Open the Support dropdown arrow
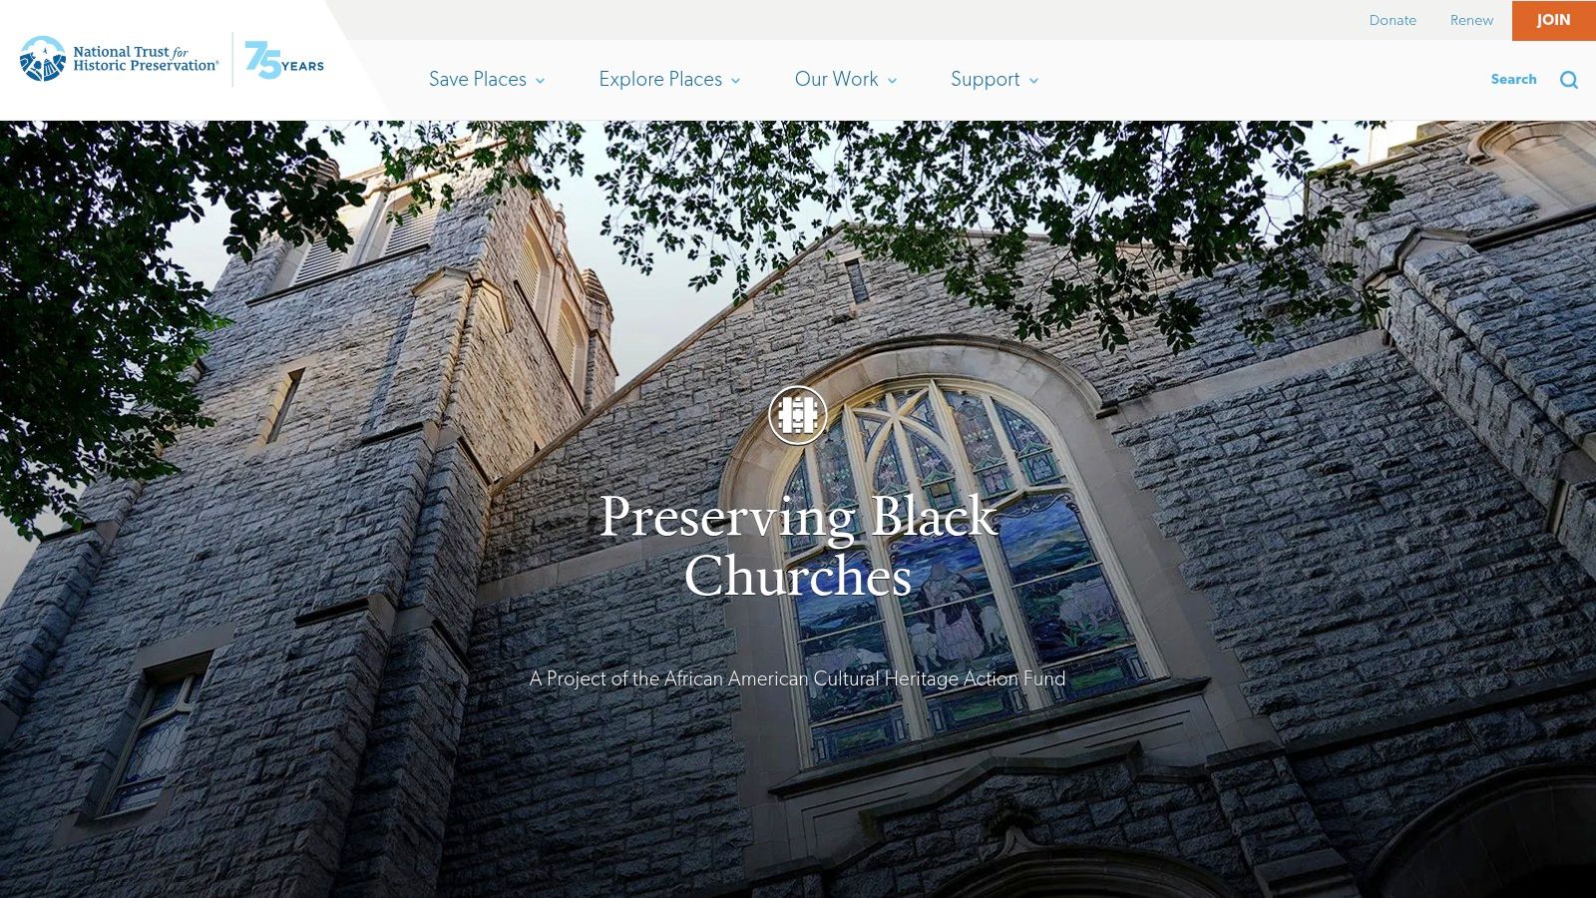 pyautogui.click(x=1034, y=80)
